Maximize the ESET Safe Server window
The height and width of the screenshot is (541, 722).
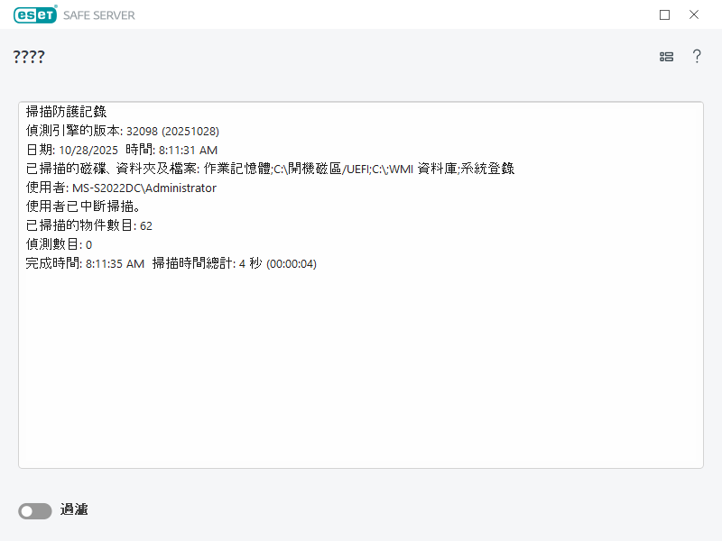(664, 14)
